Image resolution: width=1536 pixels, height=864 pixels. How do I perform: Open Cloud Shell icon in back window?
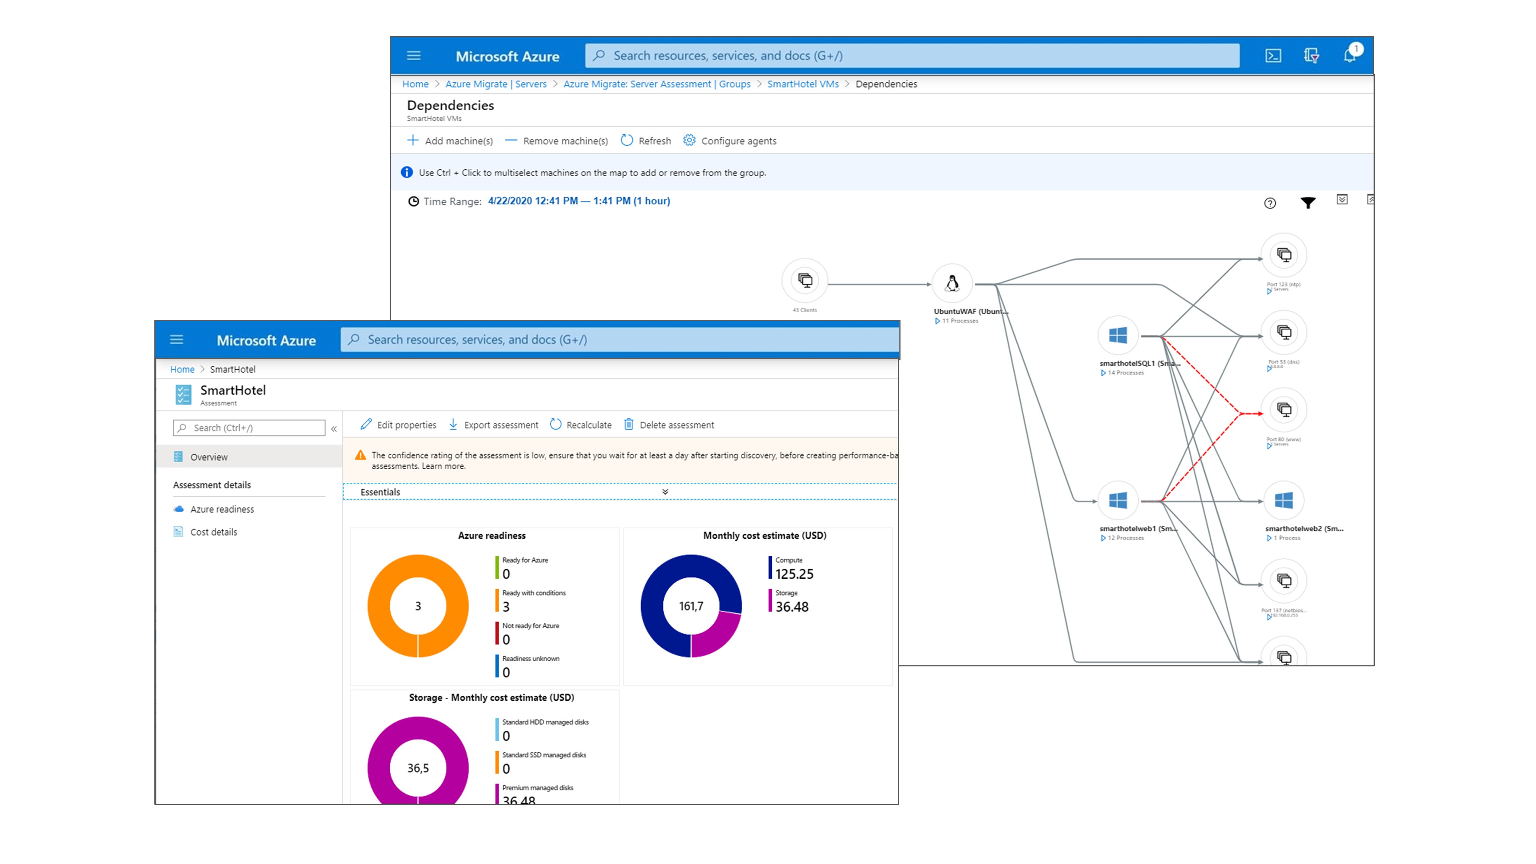1273,55
